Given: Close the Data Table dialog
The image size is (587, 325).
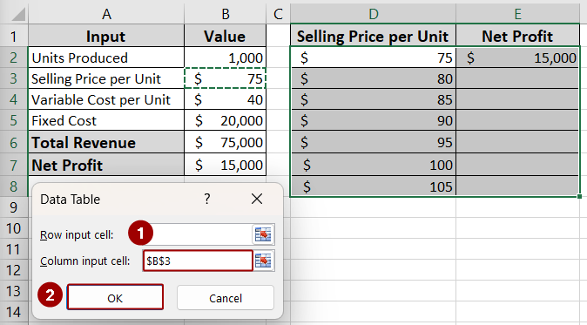Looking at the screenshot, I should 257,199.
